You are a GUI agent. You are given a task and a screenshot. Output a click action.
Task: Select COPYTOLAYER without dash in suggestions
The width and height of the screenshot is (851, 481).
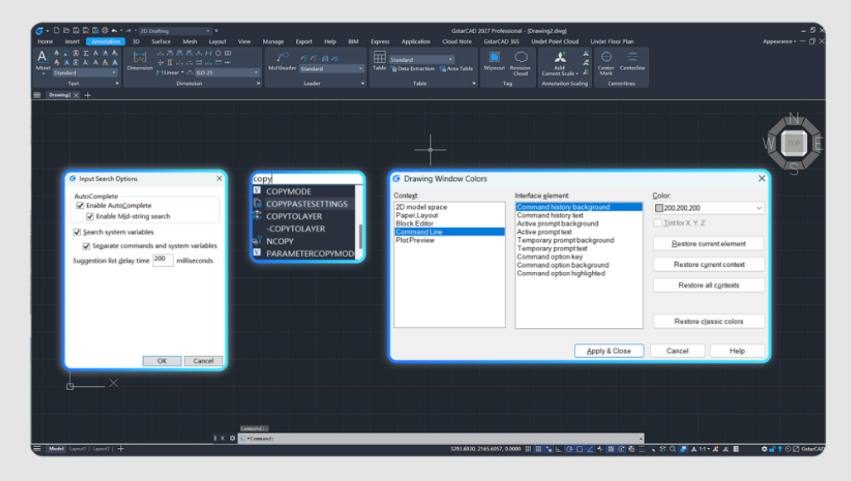coord(294,217)
